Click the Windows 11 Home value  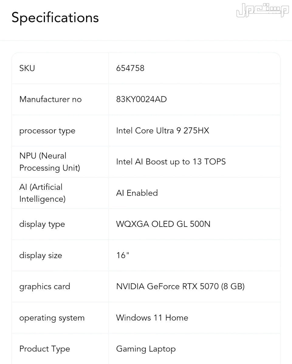coord(152,318)
